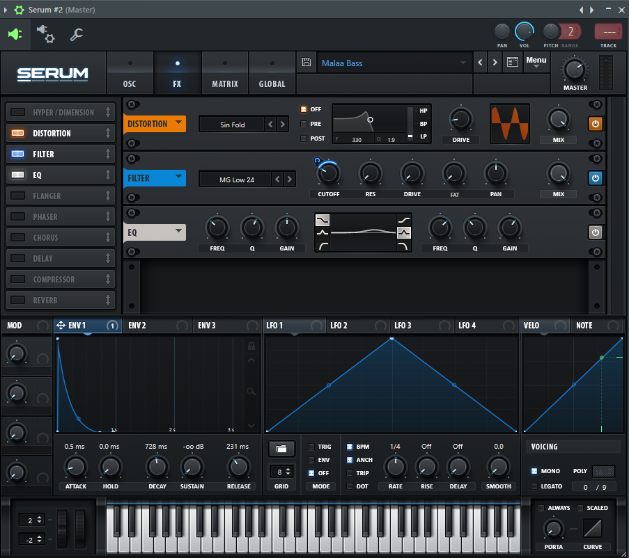Enable Hyper / Dimension effect toggle
Screen dimensions: 629x558
click(x=17, y=112)
